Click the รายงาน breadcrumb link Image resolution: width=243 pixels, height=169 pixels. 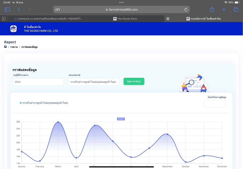[14, 47]
